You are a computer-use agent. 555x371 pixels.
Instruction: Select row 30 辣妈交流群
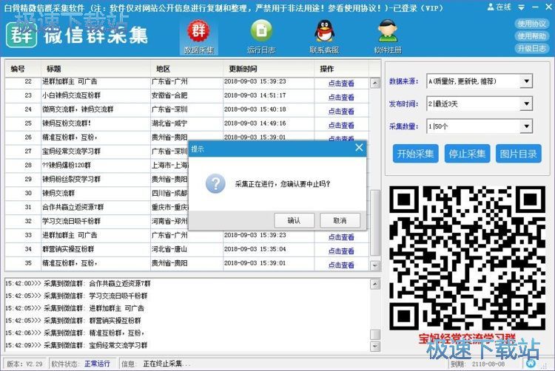click(x=96, y=194)
